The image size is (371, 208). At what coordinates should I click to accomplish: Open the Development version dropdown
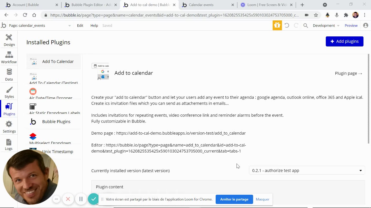tap(326, 25)
